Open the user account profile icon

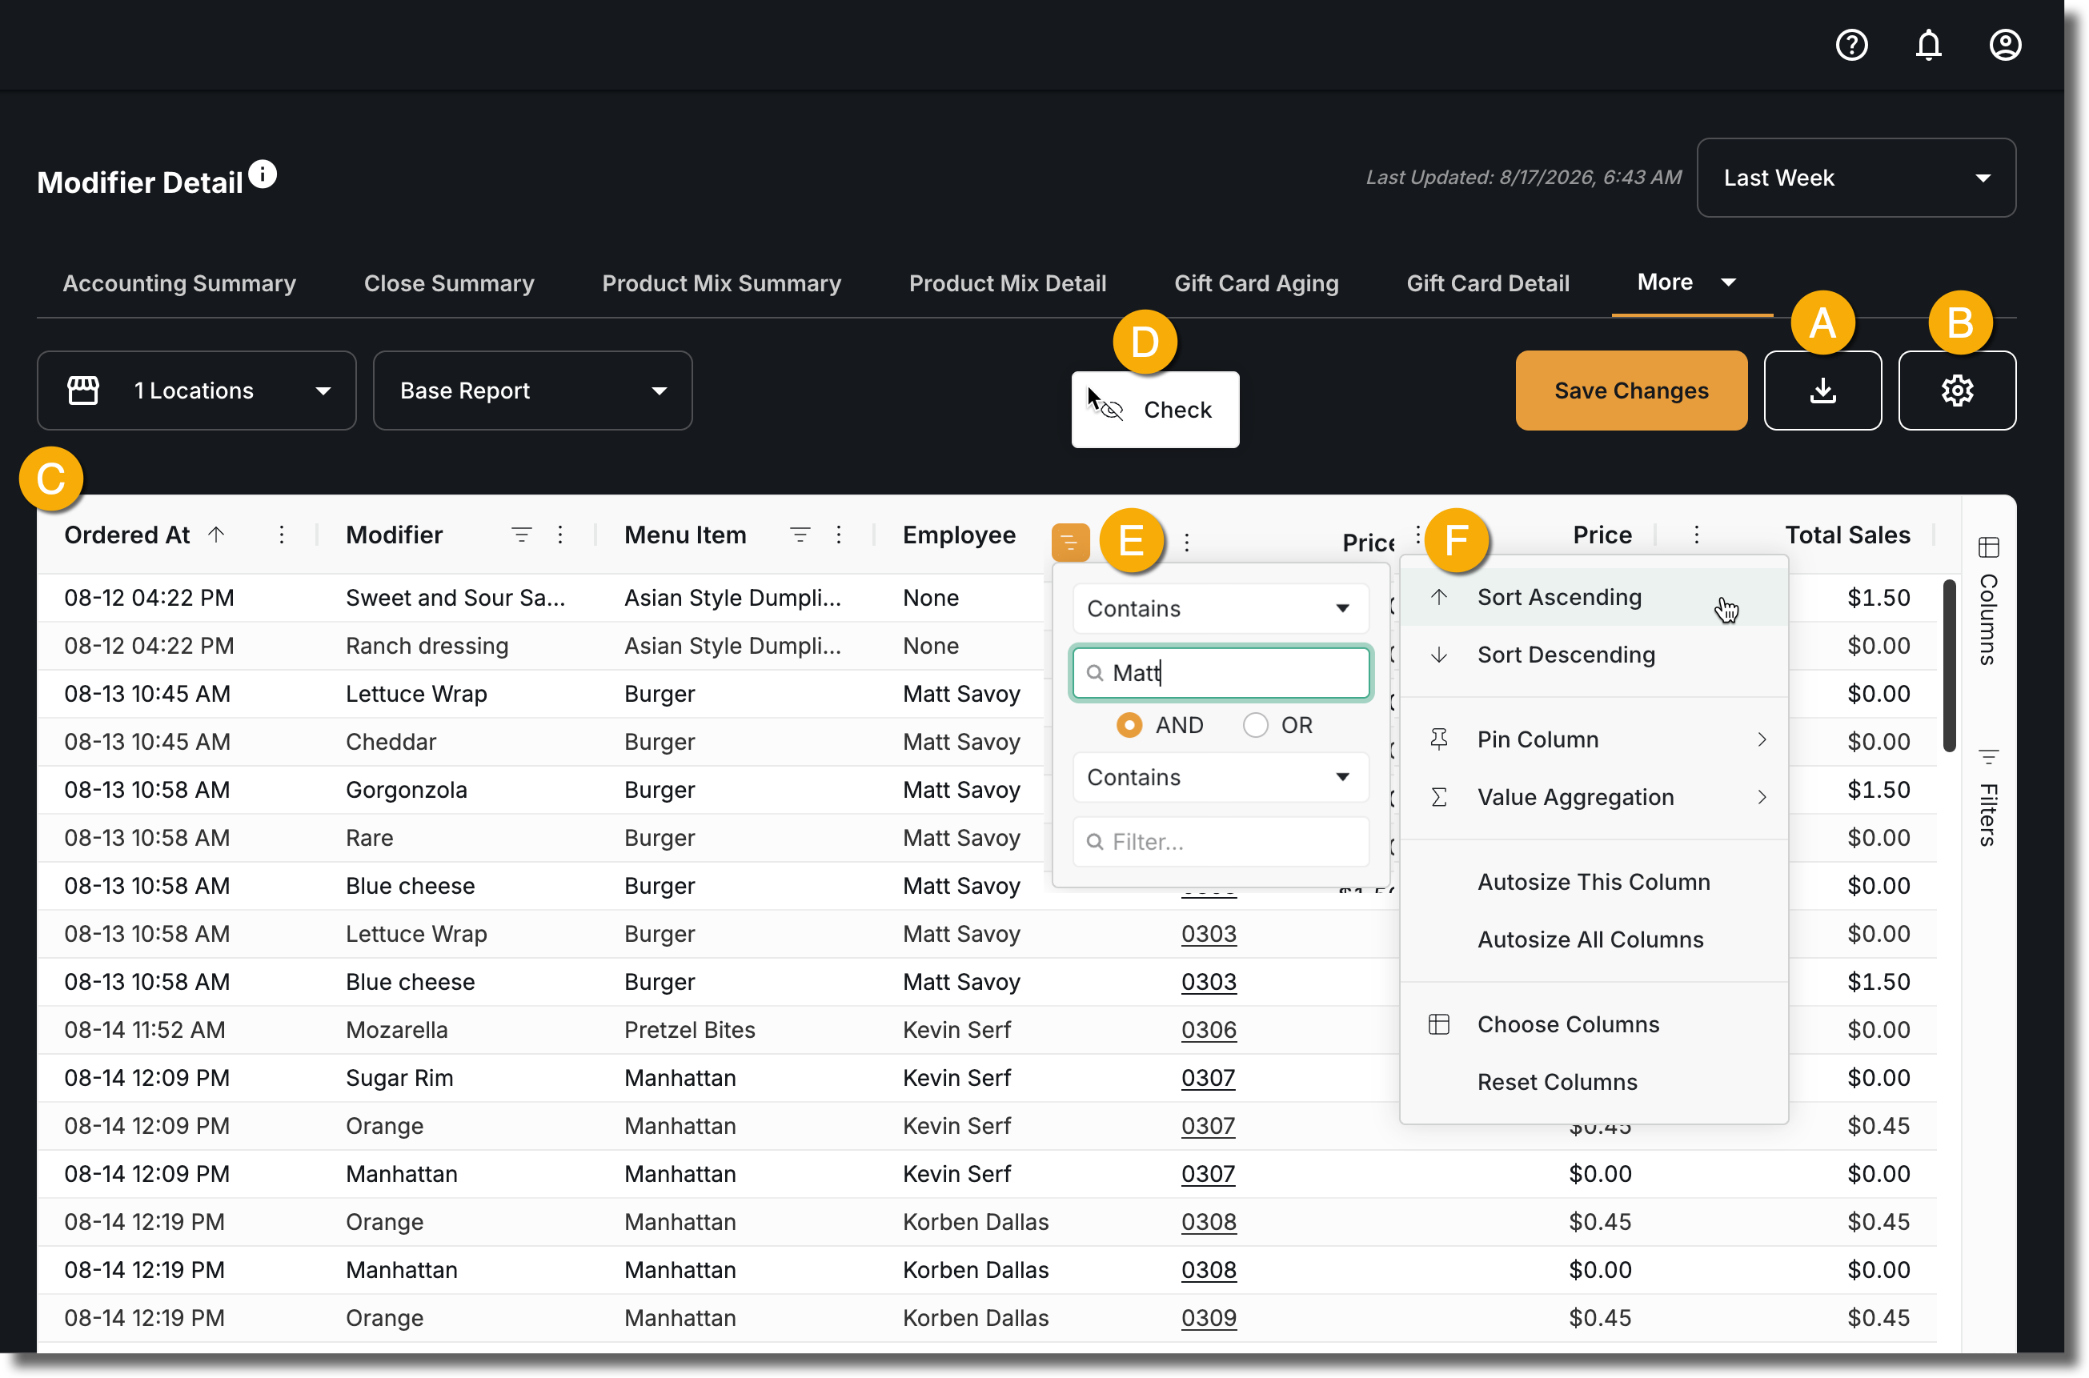(x=2005, y=45)
